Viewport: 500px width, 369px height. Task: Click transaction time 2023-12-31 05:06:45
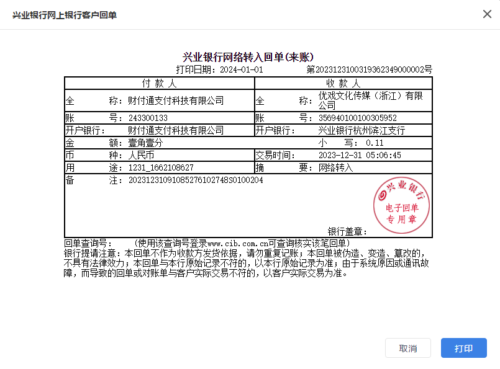360,155
